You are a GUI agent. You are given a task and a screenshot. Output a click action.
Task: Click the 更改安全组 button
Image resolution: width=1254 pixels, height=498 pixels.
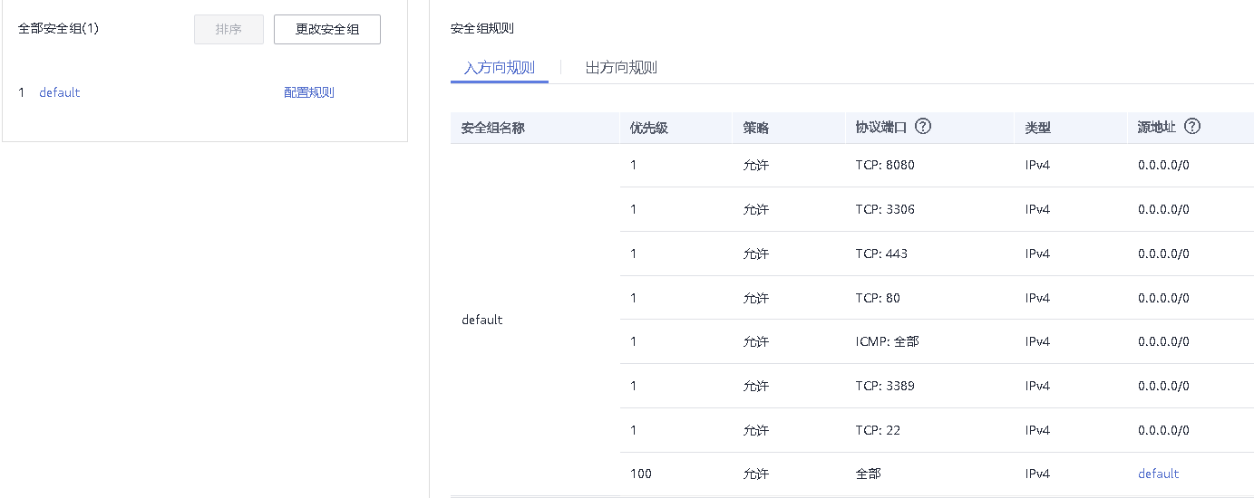[x=327, y=29]
